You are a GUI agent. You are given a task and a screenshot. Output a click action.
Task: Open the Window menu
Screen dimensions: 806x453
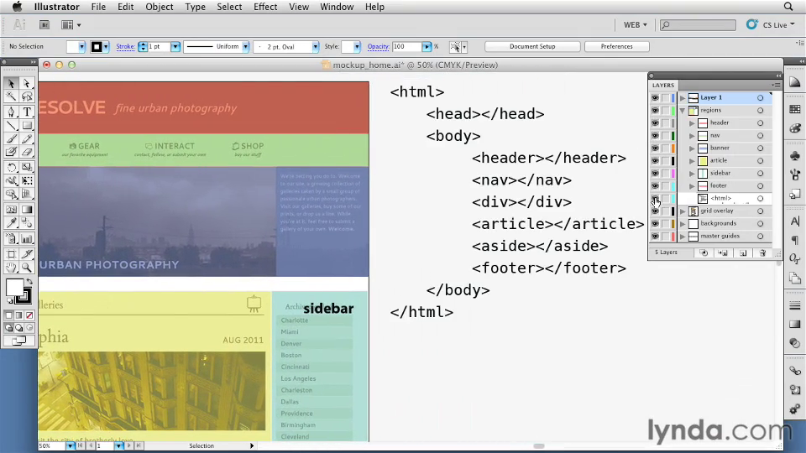tap(337, 7)
